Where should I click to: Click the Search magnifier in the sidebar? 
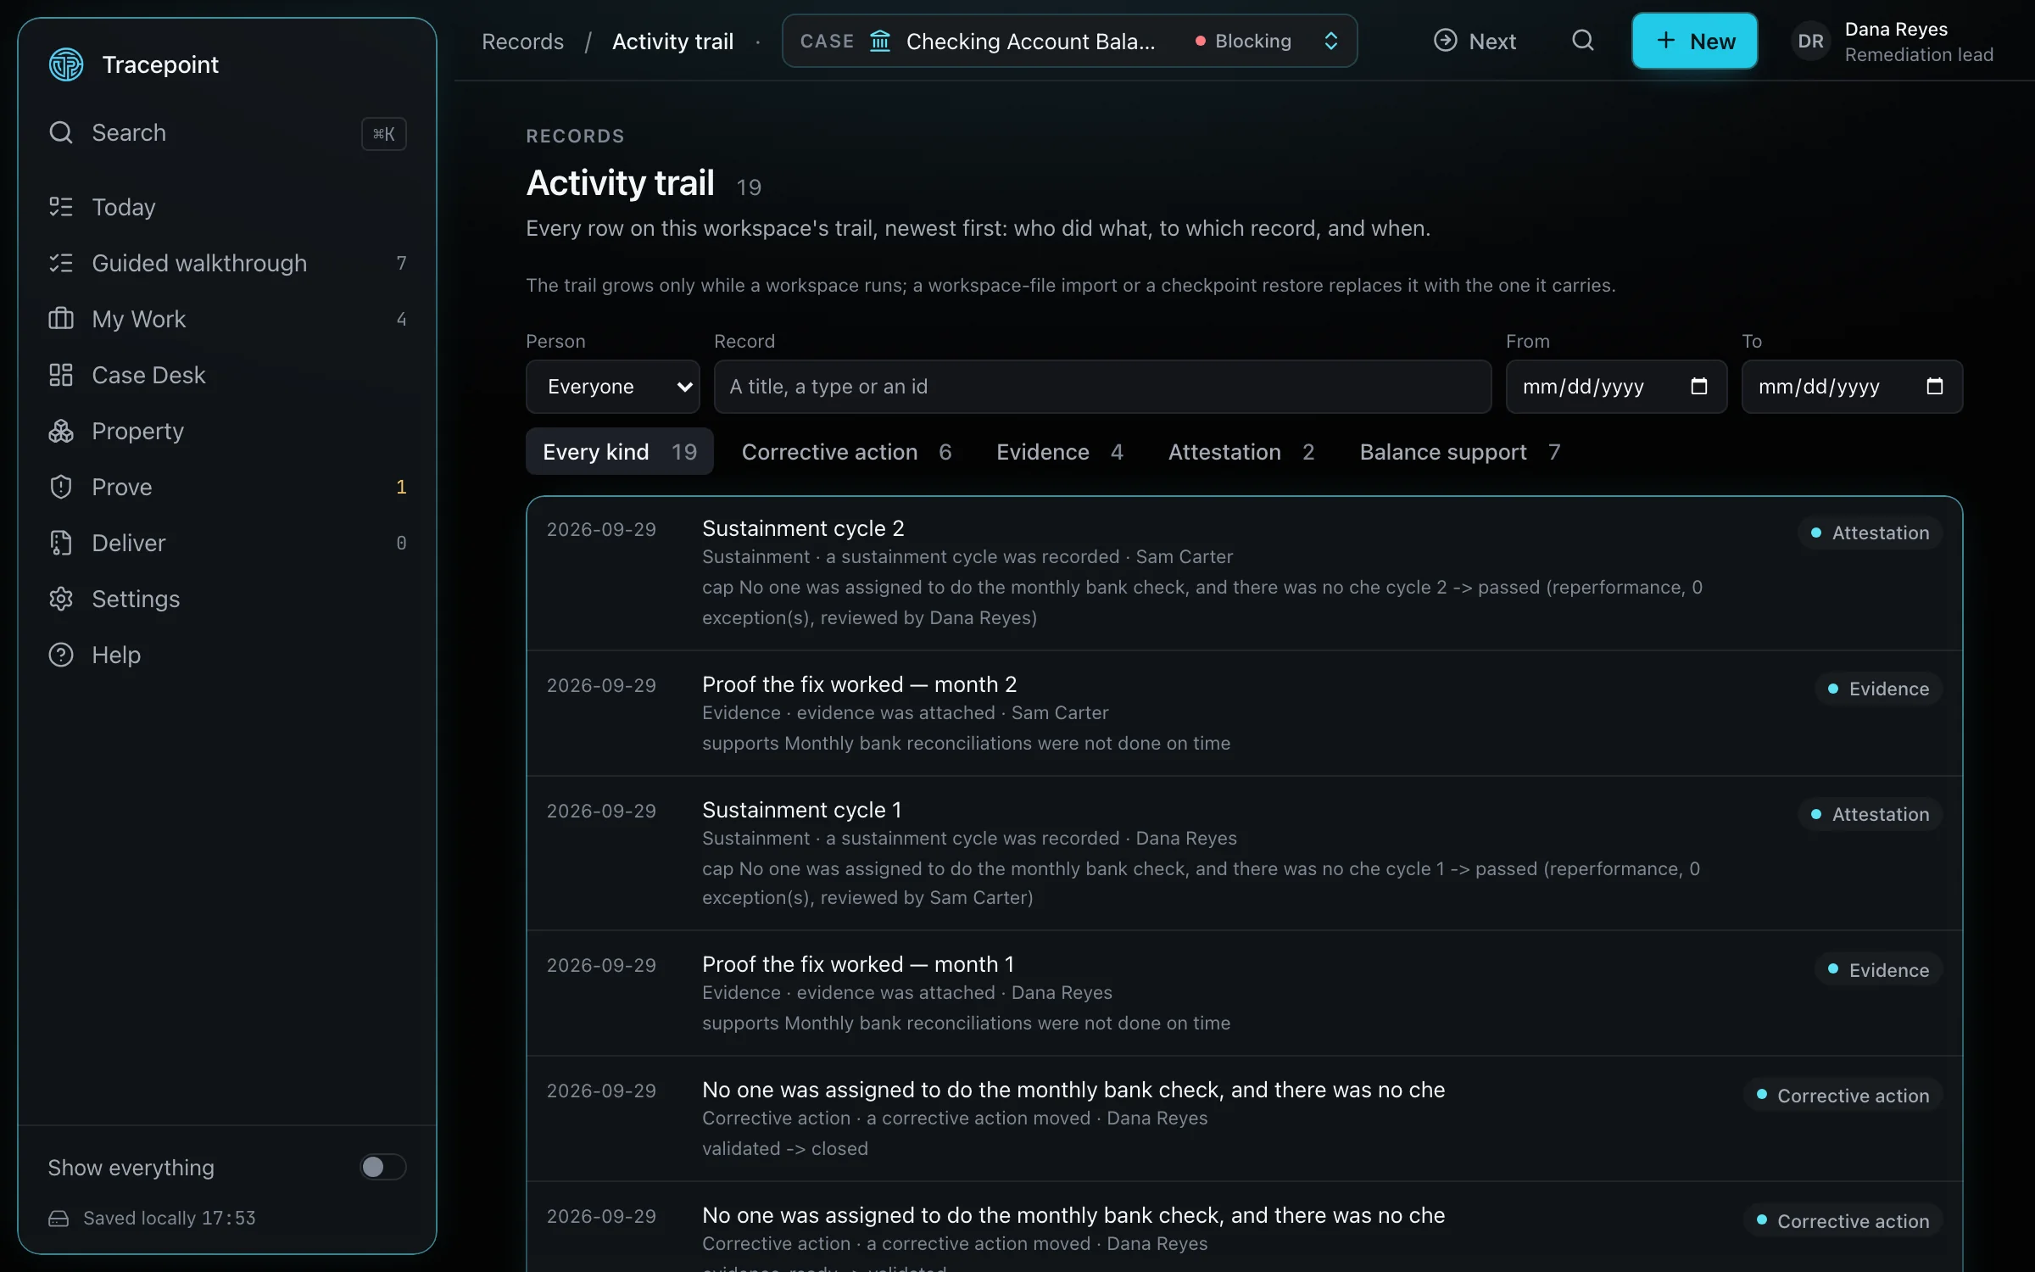point(61,132)
